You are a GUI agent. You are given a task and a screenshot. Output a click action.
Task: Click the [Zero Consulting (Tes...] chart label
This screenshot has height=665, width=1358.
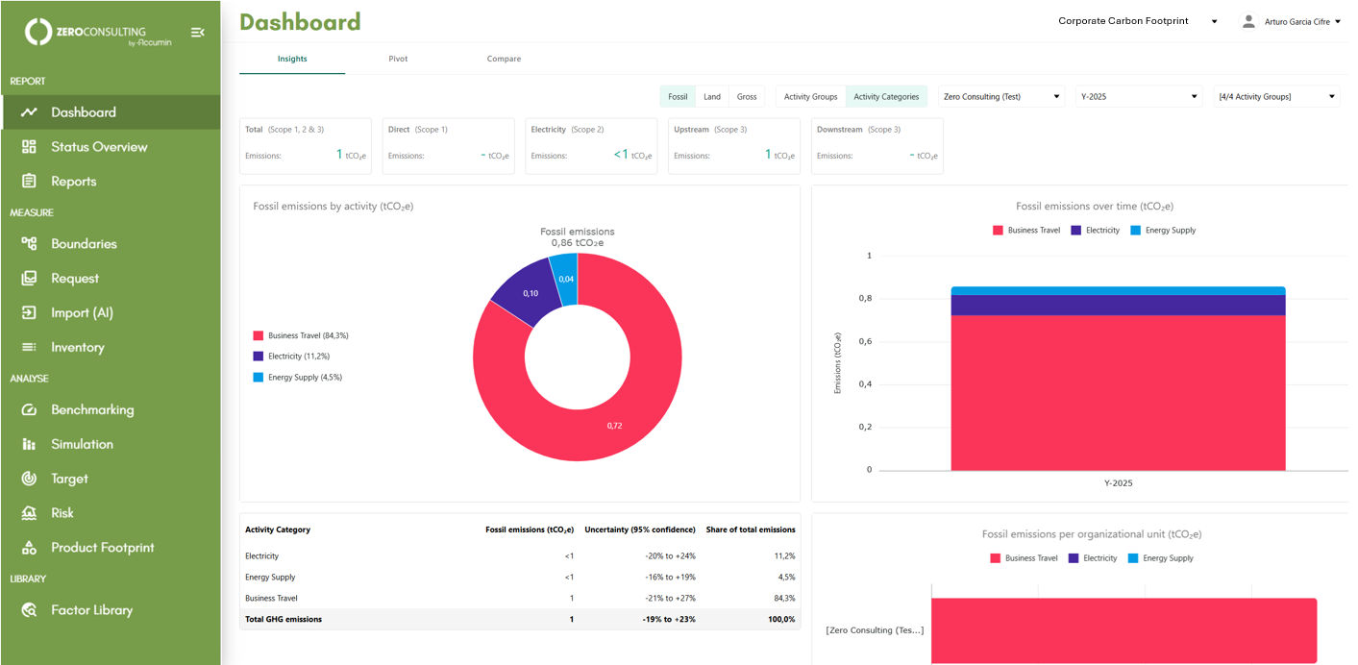pos(875,630)
